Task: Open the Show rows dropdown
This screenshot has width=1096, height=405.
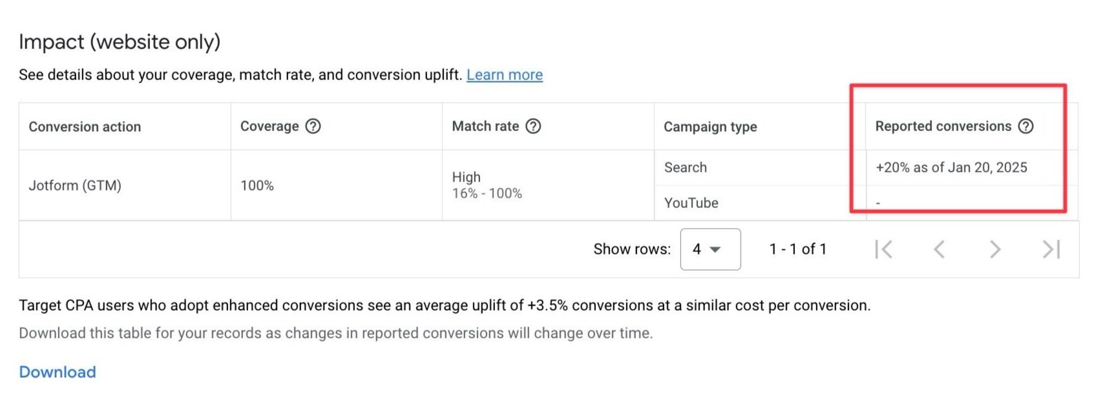Action: point(710,249)
